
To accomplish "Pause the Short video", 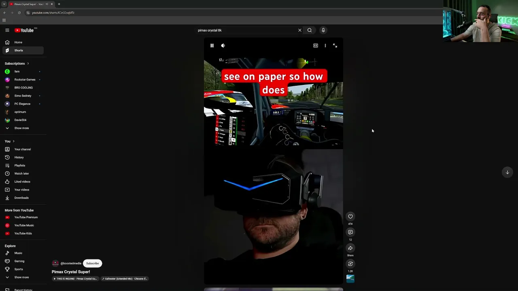I will click(212, 46).
